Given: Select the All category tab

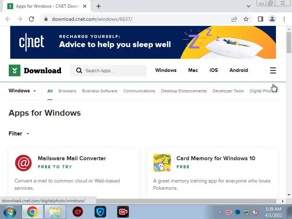Looking at the screenshot, I should pos(50,91).
